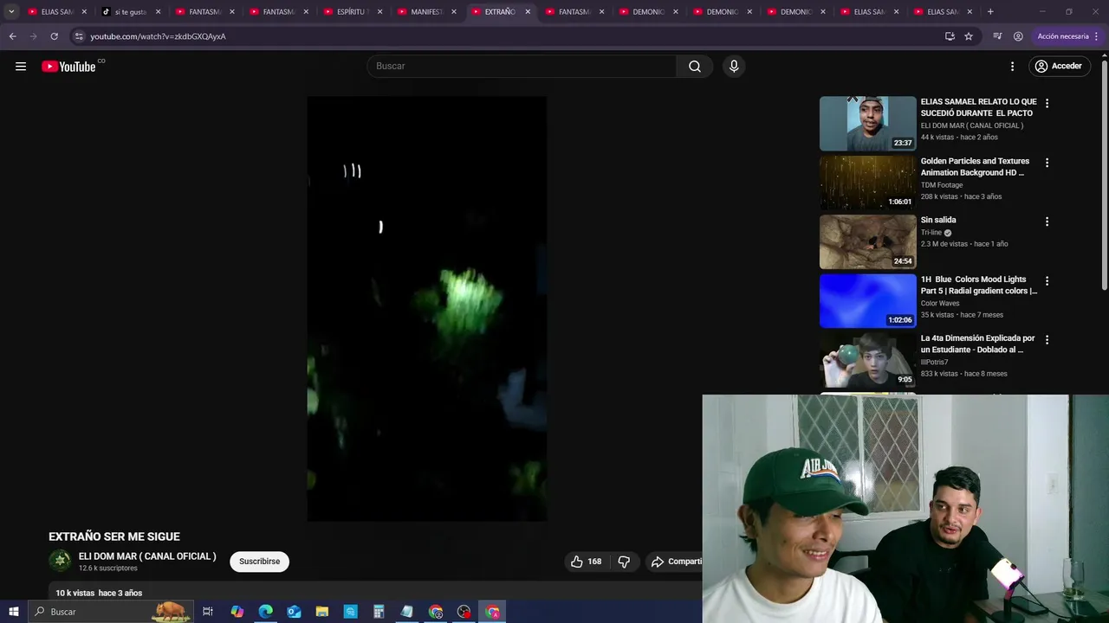Open the 23:37 ELIAS SAMAEL thumbnail
This screenshot has height=623, width=1109.
click(x=867, y=124)
